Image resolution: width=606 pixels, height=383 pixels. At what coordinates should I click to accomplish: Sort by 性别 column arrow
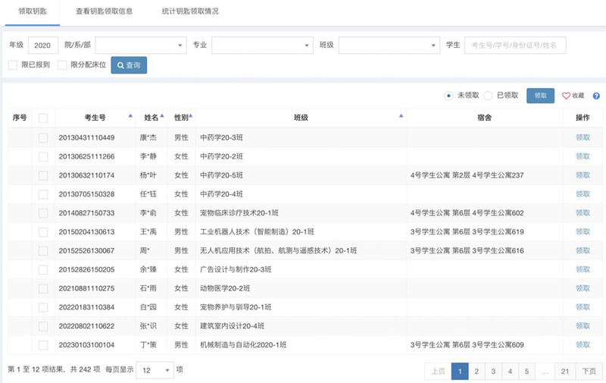190,116
